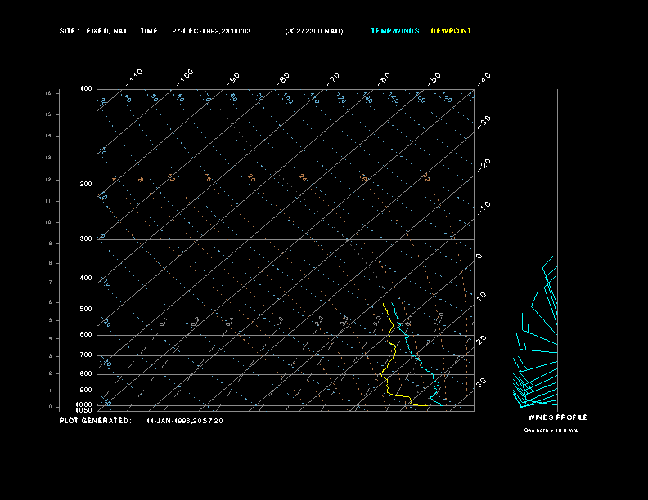The width and height of the screenshot is (648, 500).
Task: Select the 1000 pressure level label
Action: 84,404
